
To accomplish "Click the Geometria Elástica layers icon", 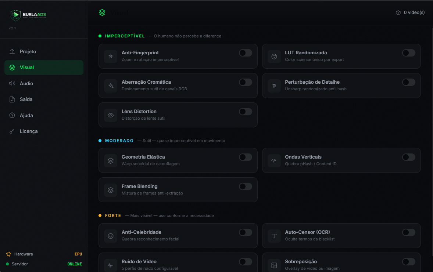I will pos(111,161).
